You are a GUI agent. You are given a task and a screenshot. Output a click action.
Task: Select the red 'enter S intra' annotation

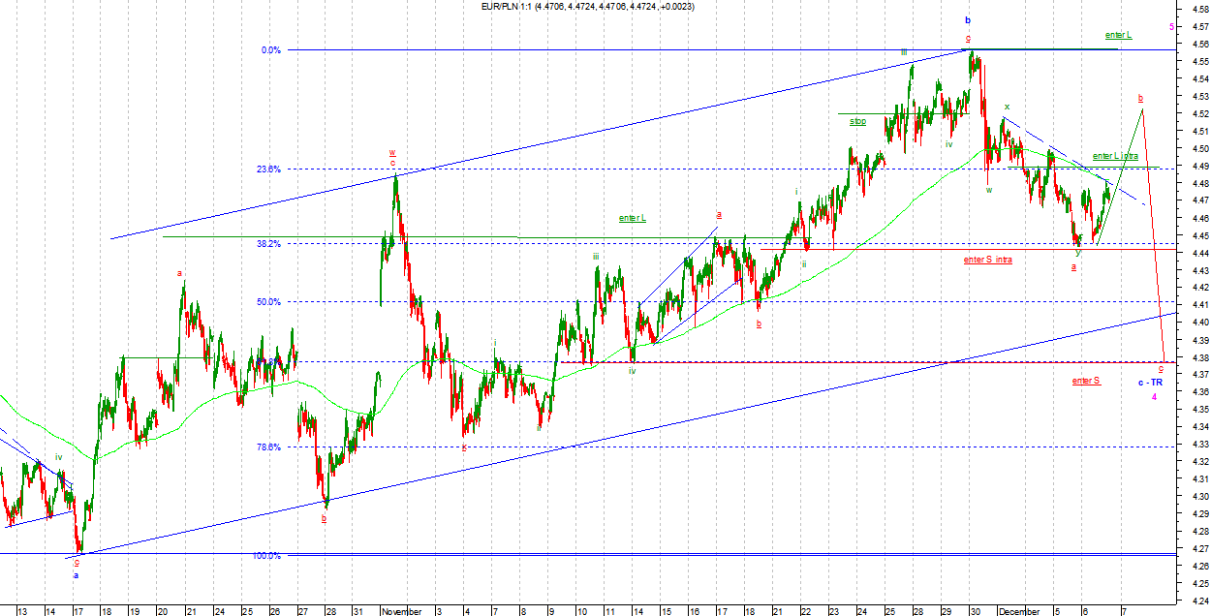click(987, 260)
